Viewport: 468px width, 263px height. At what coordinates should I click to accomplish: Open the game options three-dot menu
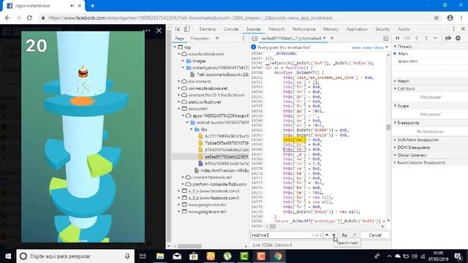[146, 31]
